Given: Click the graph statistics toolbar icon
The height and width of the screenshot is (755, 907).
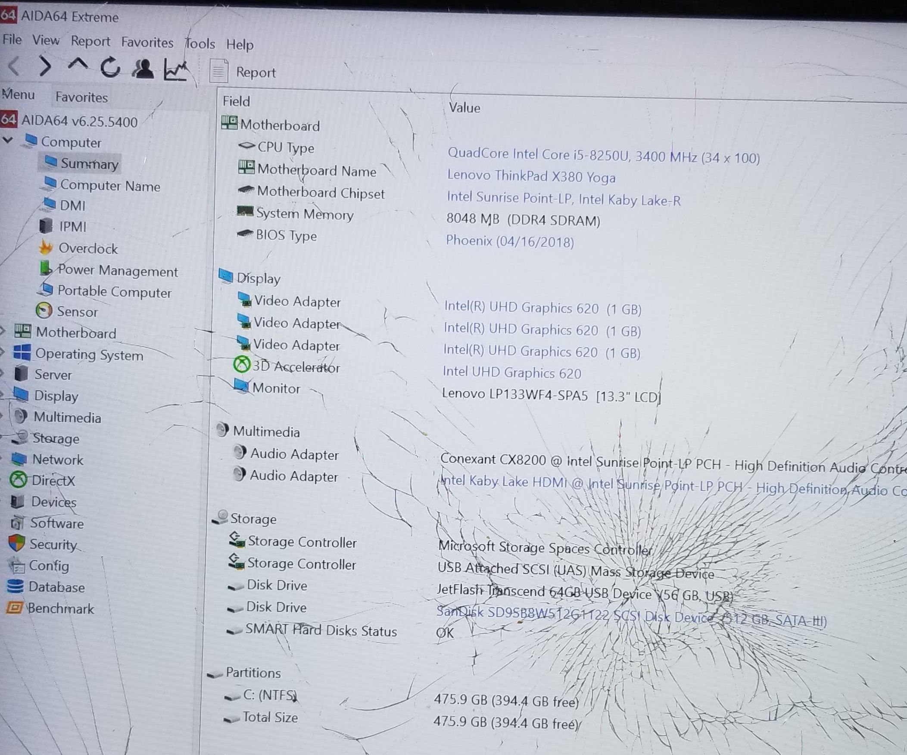Looking at the screenshot, I should coord(175,70).
